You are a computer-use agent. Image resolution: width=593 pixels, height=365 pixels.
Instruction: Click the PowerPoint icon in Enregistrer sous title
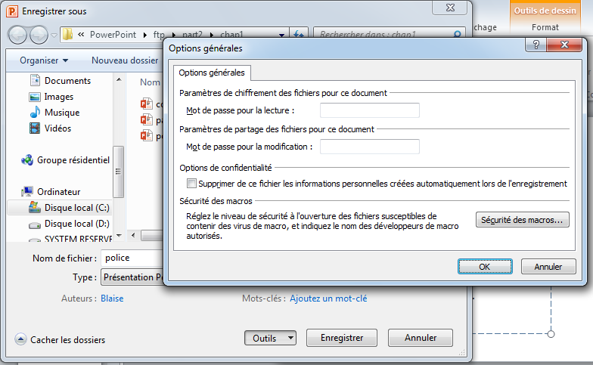click(x=12, y=11)
